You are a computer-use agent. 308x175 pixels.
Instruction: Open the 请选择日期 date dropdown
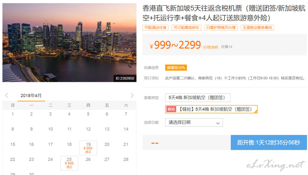tap(194, 122)
